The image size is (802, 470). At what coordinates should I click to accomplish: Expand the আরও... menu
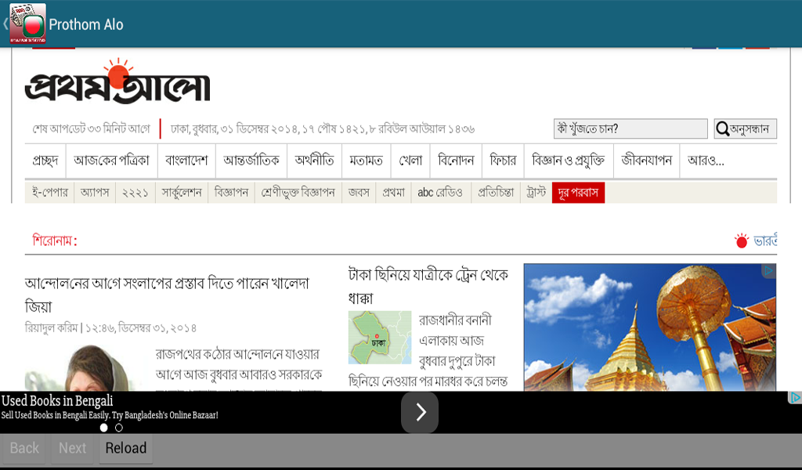[706, 161]
